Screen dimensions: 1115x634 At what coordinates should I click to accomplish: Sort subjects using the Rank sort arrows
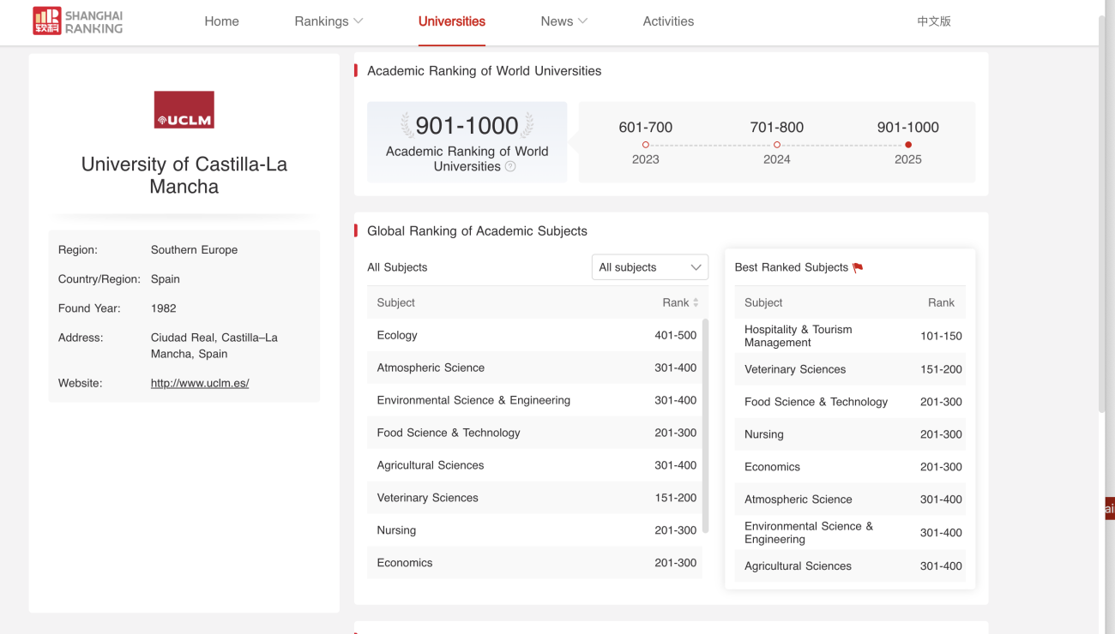click(x=696, y=302)
